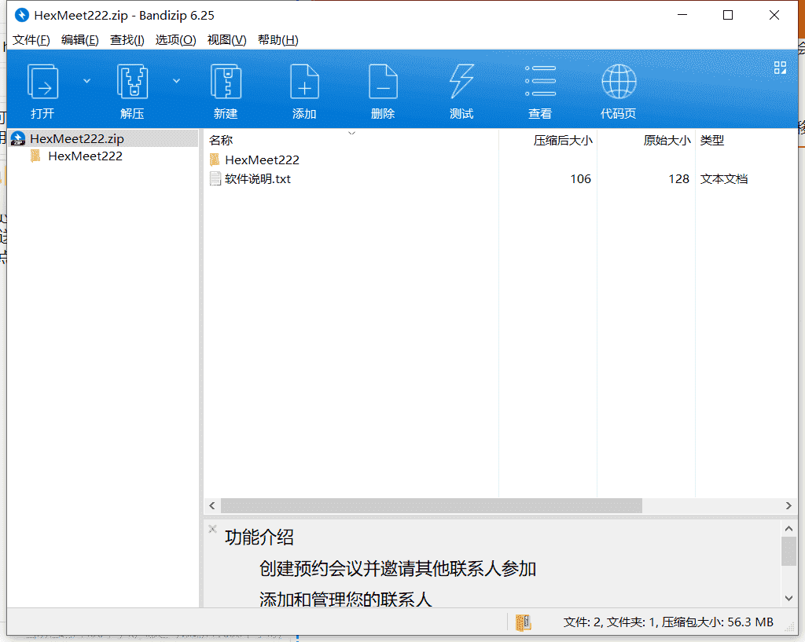Sort by 名称 column header
Viewport: 805px width, 642px height.
pos(221,140)
